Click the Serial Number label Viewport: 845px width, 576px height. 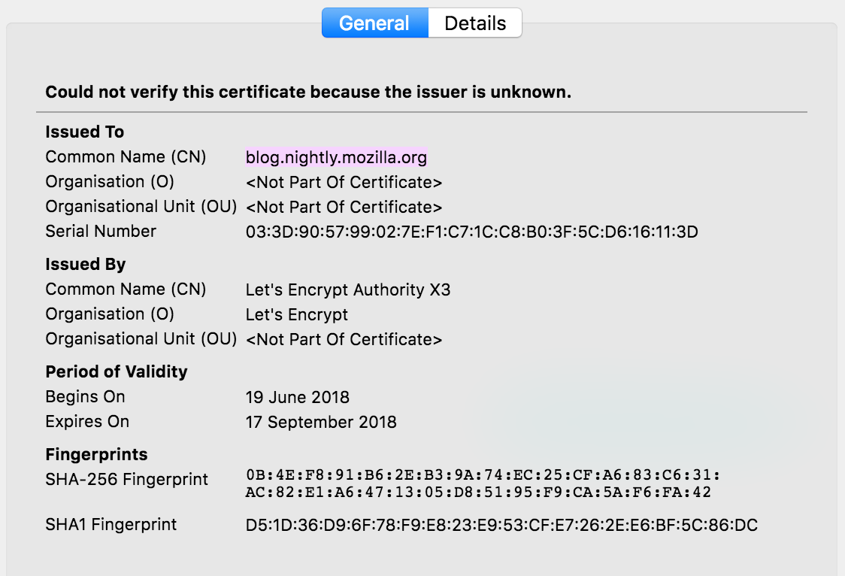coord(101,232)
